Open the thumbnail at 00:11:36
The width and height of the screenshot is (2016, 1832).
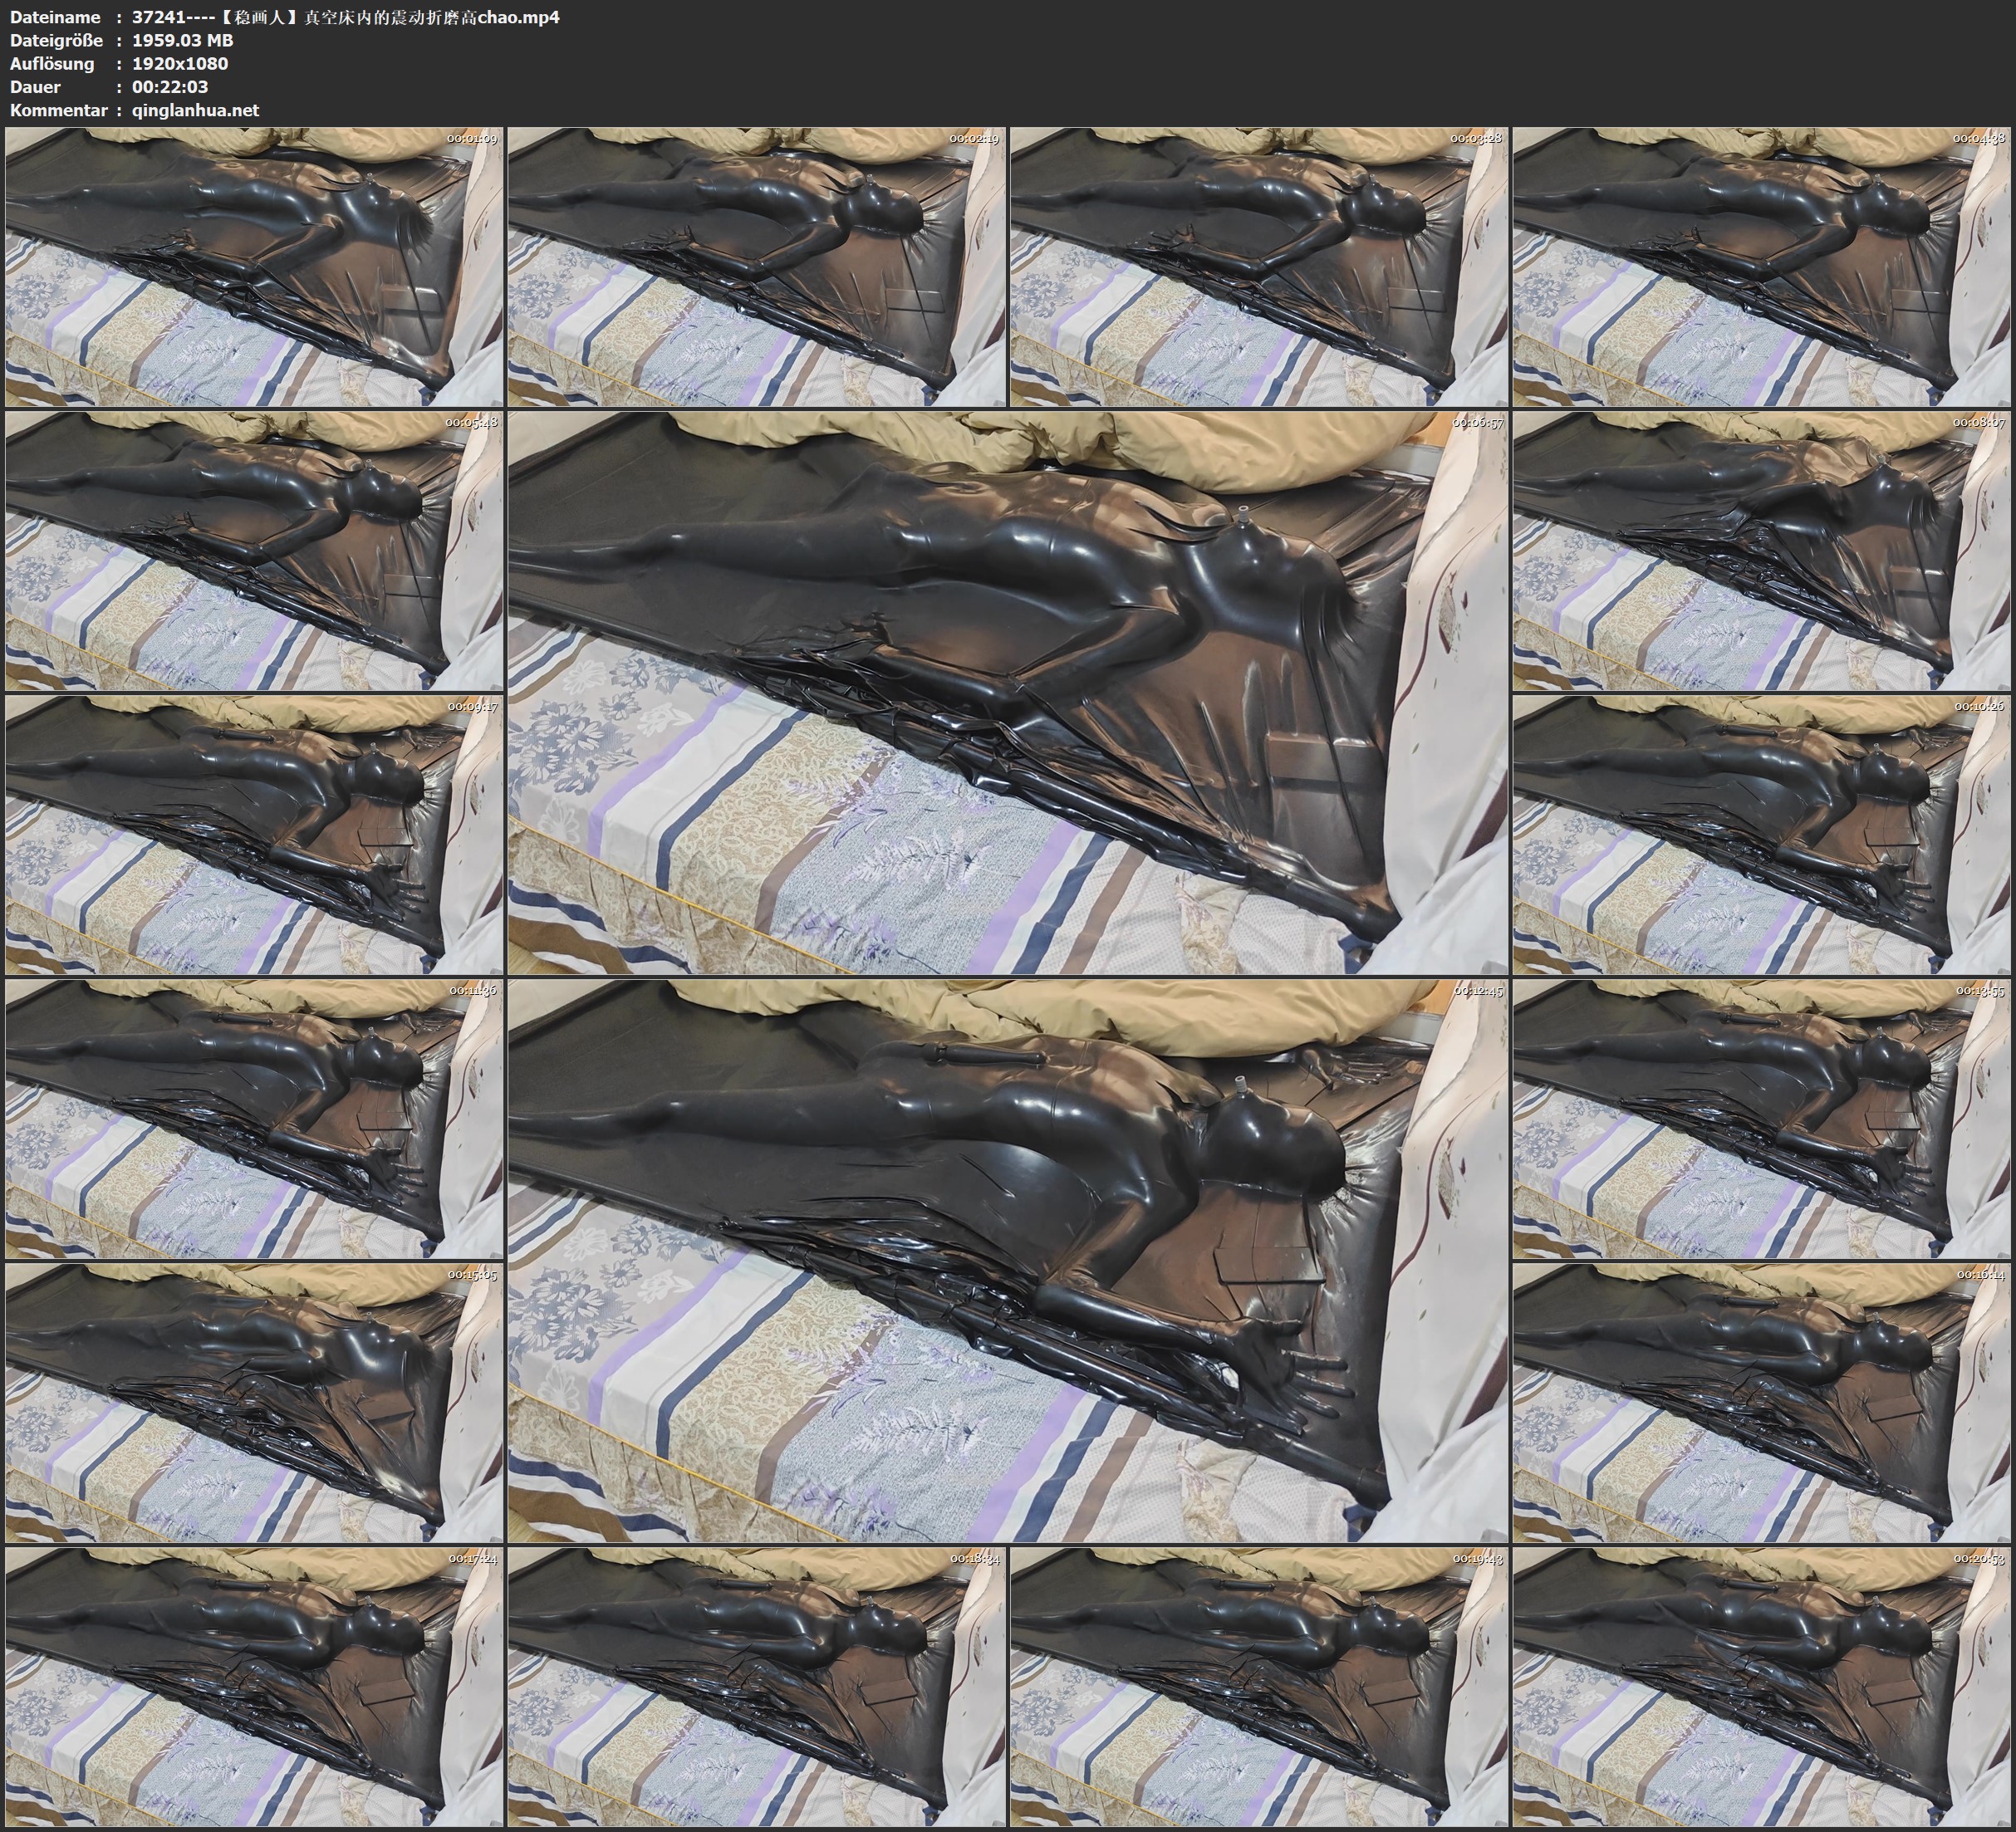[254, 1119]
